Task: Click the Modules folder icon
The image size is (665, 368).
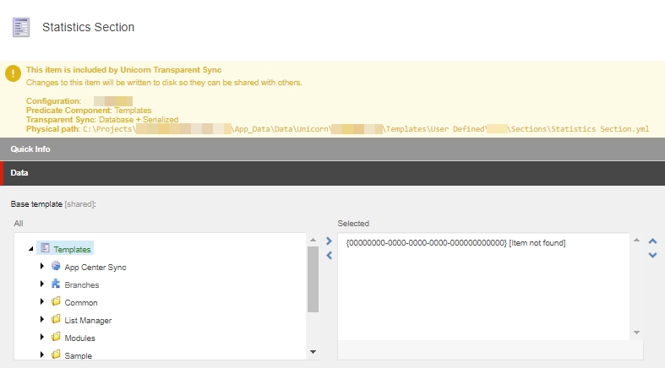Action: coord(56,338)
